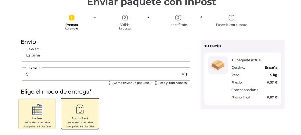
Task: Click the 'Kg' unit label in Peso field
Action: [x=184, y=74]
